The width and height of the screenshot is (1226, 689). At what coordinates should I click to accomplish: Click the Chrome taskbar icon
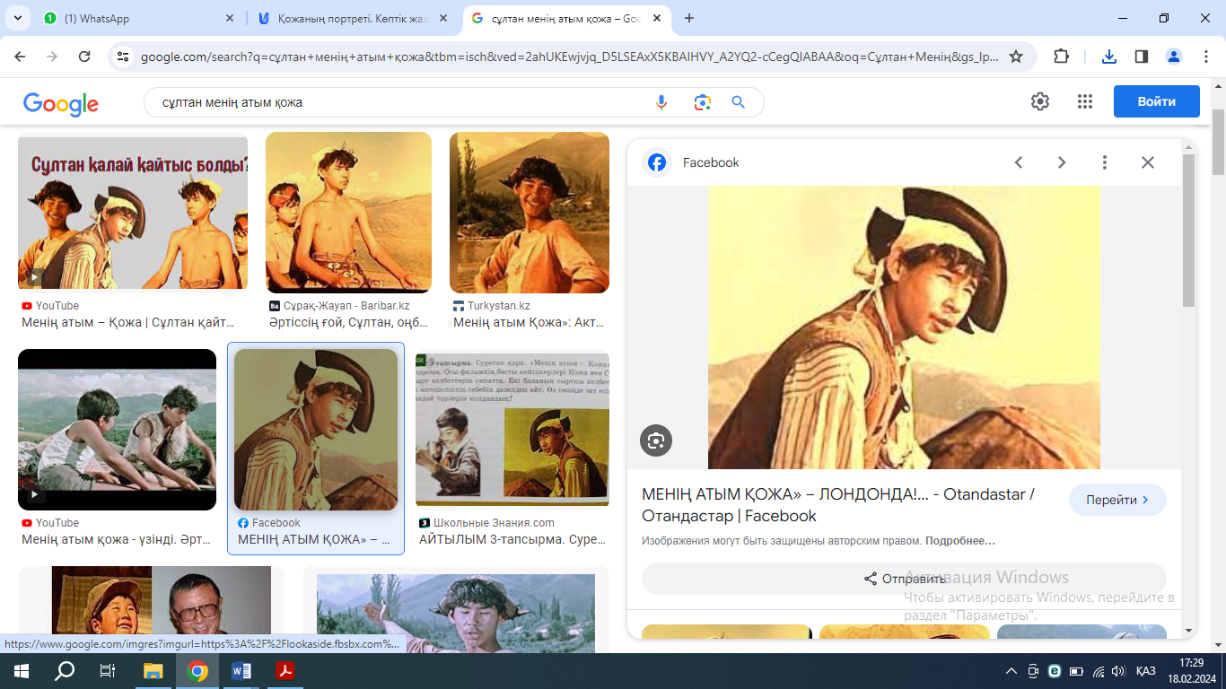point(197,671)
